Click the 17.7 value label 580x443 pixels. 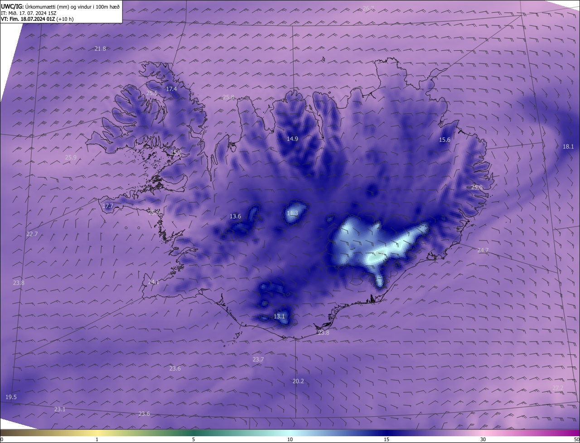click(108, 206)
